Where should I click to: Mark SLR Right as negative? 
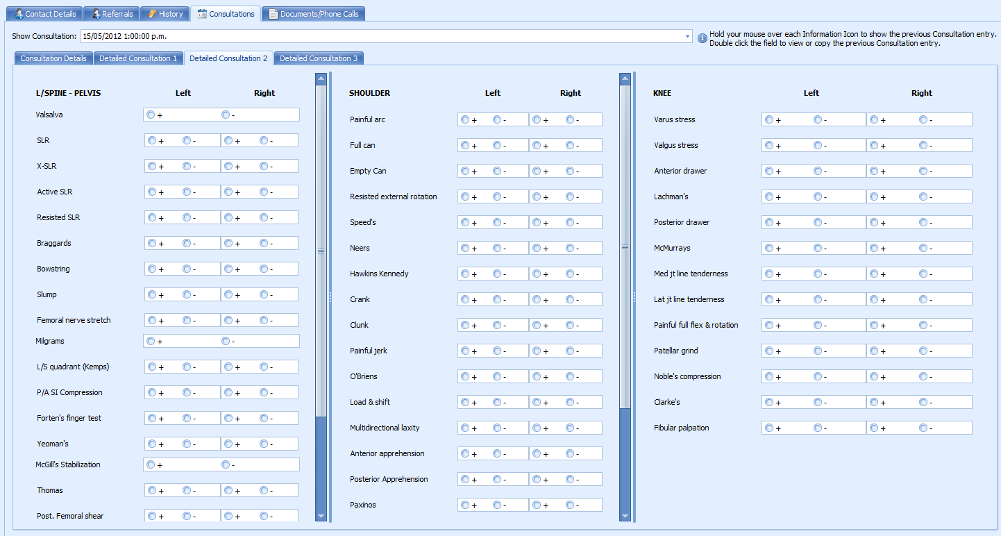(x=264, y=140)
